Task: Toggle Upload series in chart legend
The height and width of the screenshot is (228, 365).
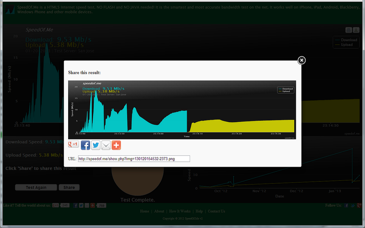Action: coord(347,45)
